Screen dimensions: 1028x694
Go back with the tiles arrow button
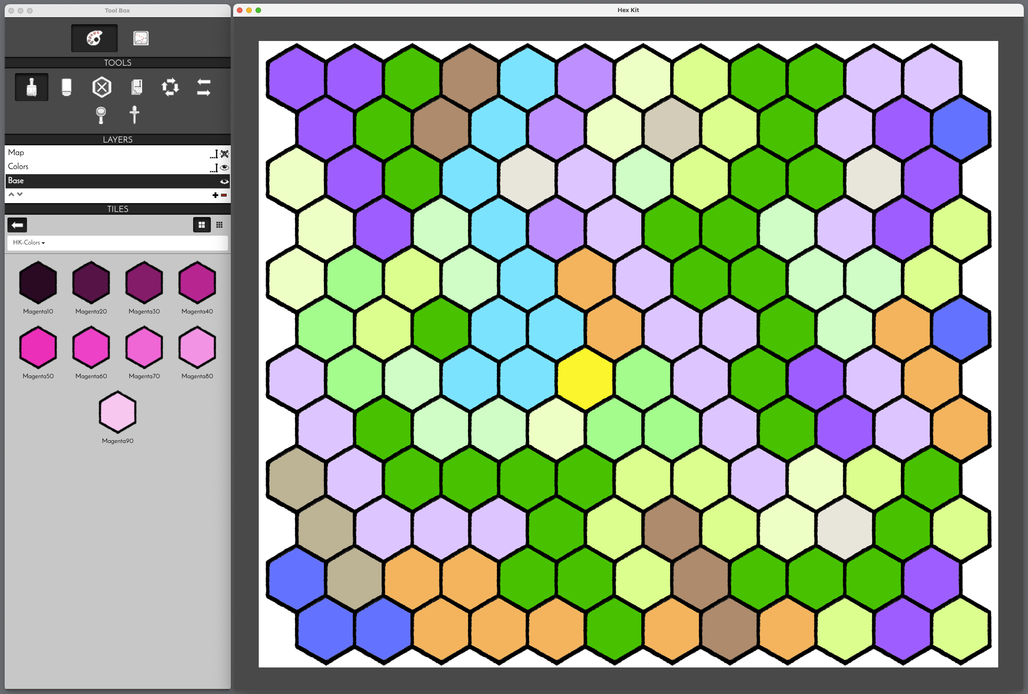pyautogui.click(x=17, y=225)
